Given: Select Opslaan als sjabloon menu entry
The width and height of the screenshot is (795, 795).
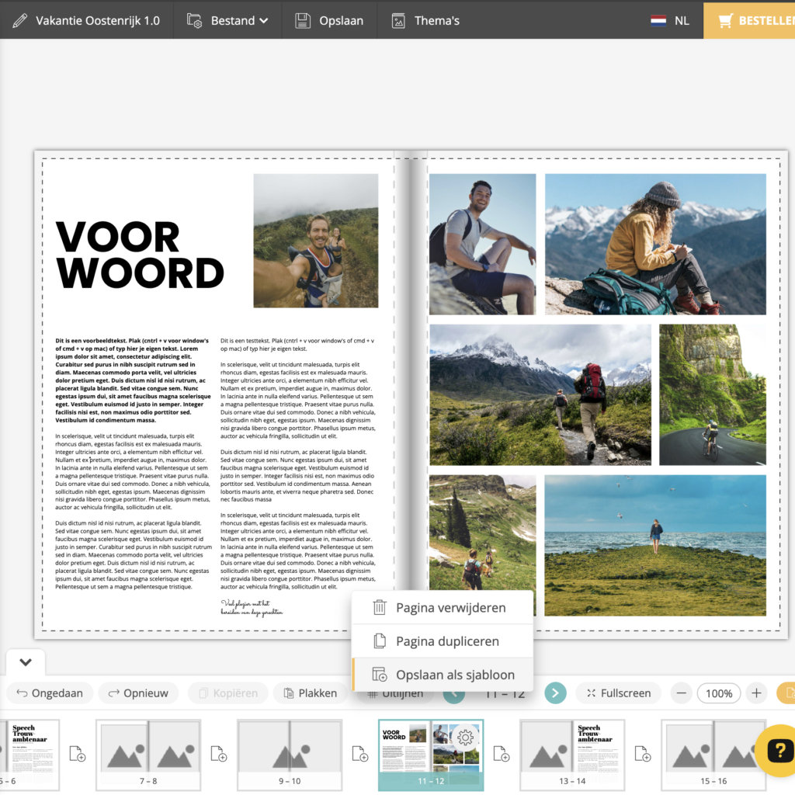Looking at the screenshot, I should [443, 675].
